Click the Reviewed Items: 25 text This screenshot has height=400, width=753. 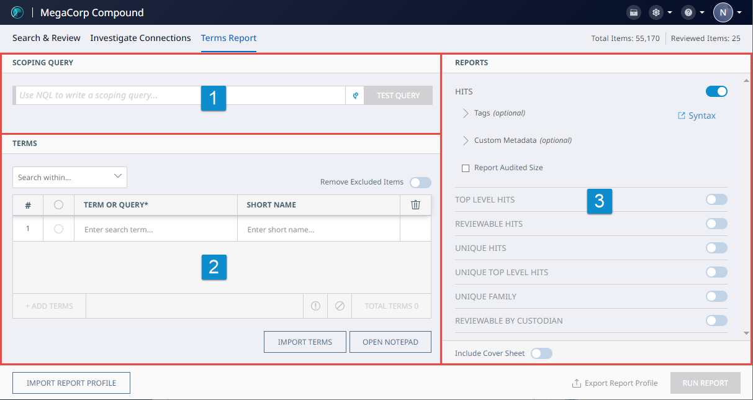pyautogui.click(x=706, y=39)
